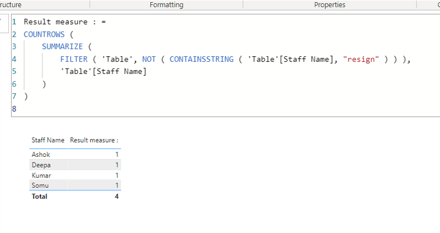Click FILTER function on line 4
The width and height of the screenshot is (440, 233).
coord(74,59)
